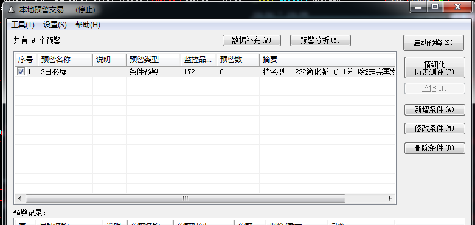This screenshot has width=475, height=225.
Task: Click the horizontal scrollbar thumb
Action: 185,199
